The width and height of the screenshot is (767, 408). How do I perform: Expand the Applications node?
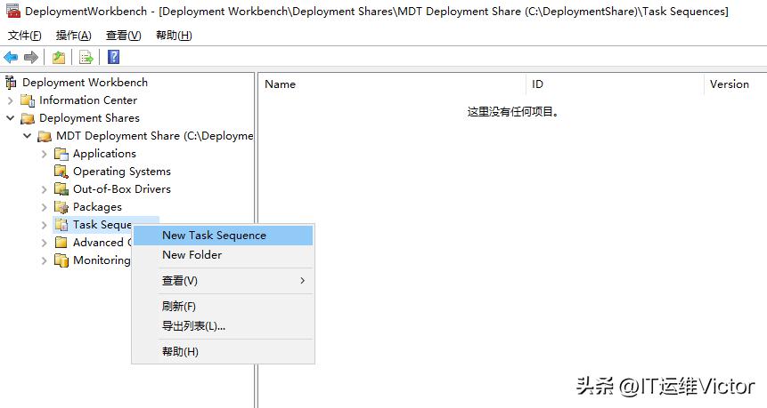(44, 154)
